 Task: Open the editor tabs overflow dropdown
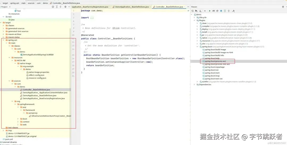188,7
